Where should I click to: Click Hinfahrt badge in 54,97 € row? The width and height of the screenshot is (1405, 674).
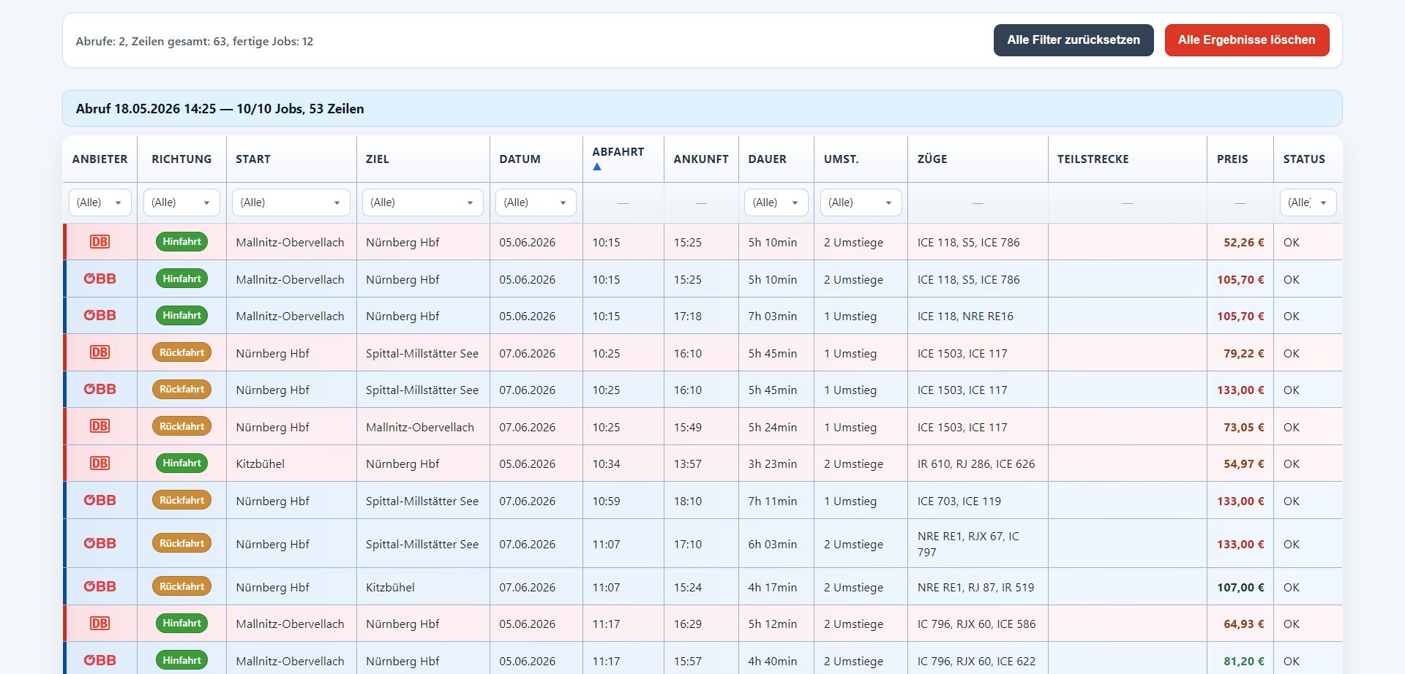(x=181, y=463)
